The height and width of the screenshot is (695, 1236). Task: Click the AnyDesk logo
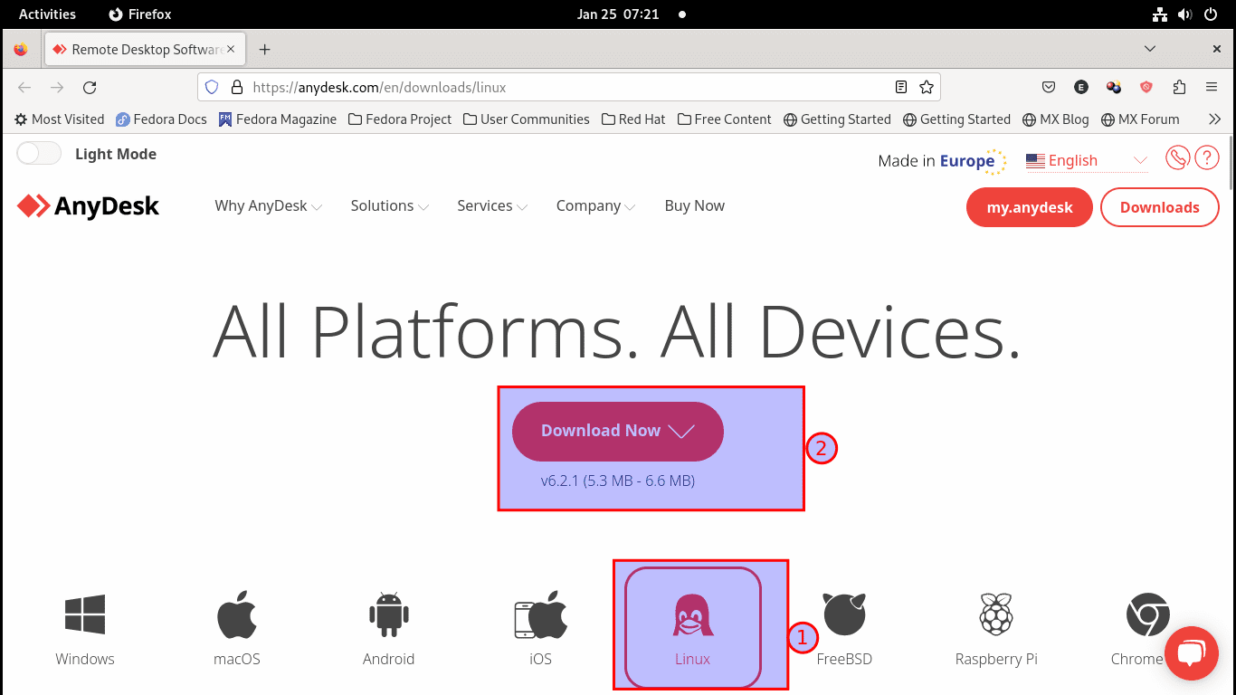click(88, 206)
